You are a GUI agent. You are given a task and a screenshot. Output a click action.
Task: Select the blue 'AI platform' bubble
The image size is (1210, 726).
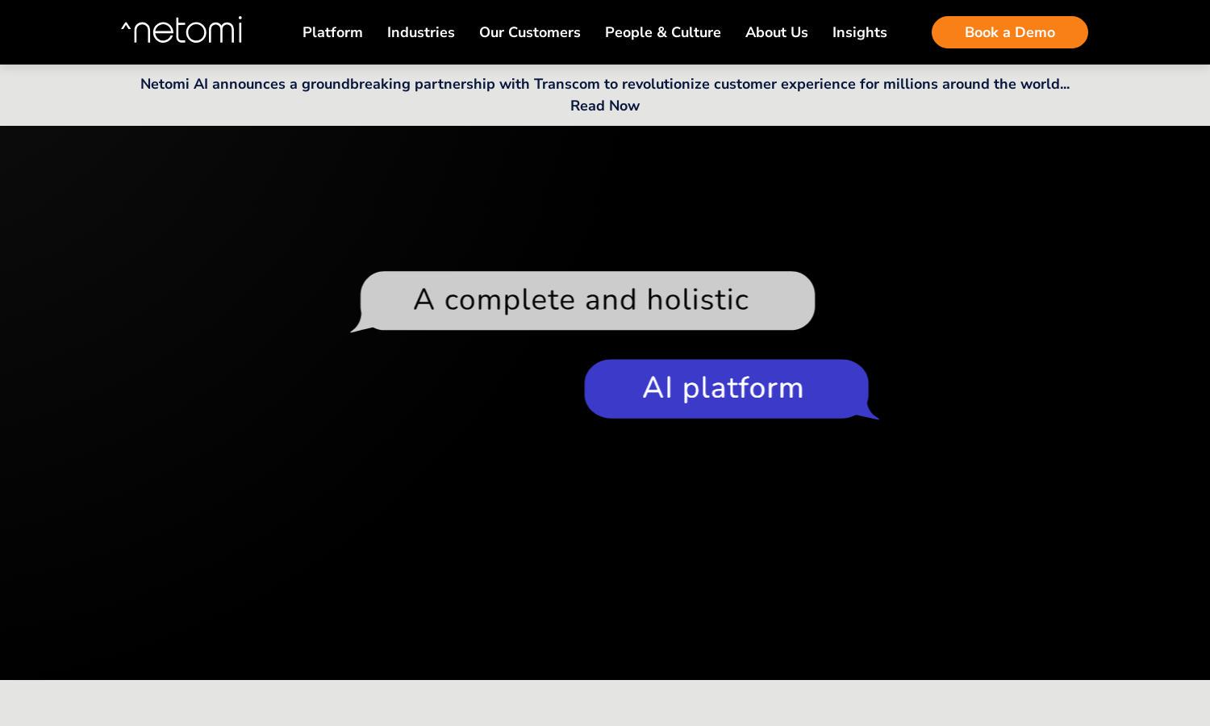[732, 389]
